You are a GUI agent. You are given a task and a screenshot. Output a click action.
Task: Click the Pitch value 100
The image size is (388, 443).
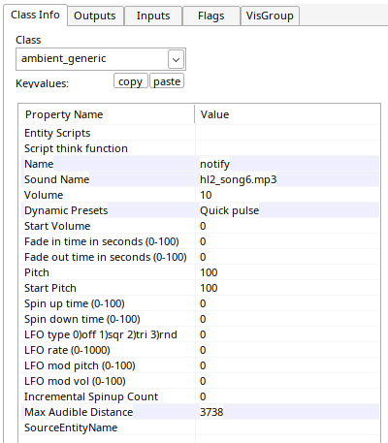[x=209, y=272]
